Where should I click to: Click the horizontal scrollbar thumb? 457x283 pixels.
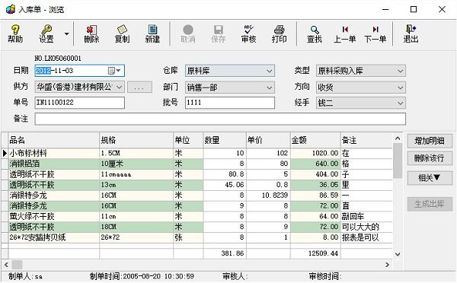17,265
